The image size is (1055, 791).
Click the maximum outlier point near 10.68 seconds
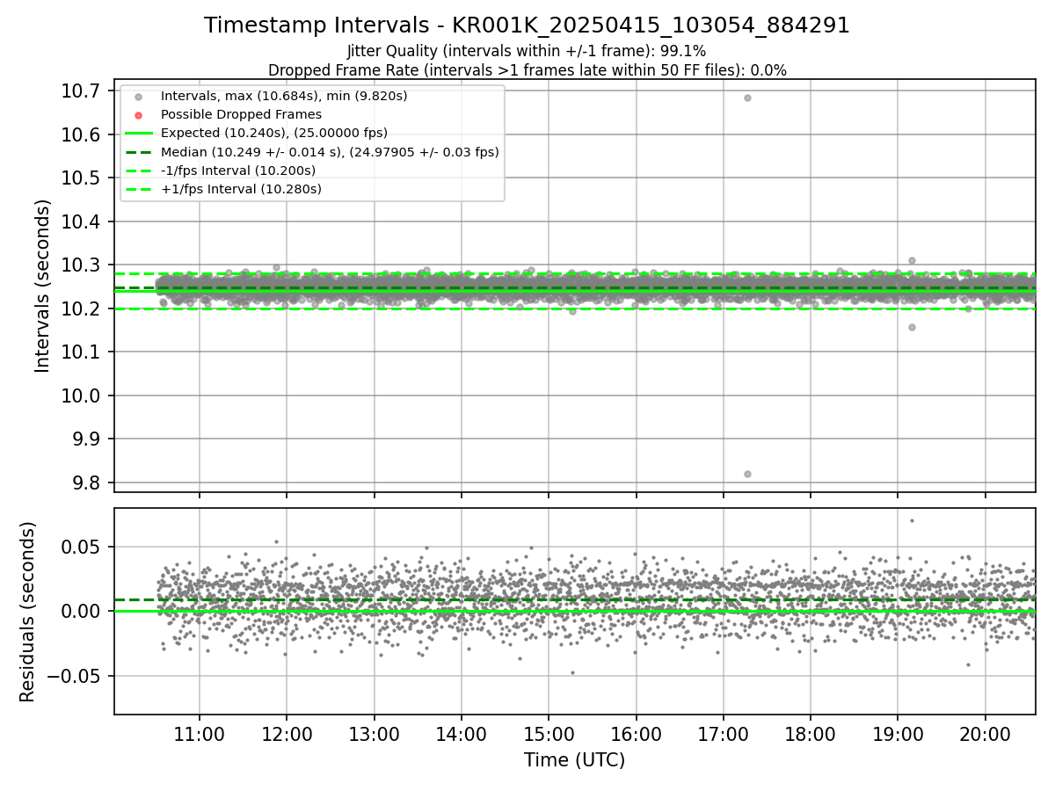tap(747, 98)
